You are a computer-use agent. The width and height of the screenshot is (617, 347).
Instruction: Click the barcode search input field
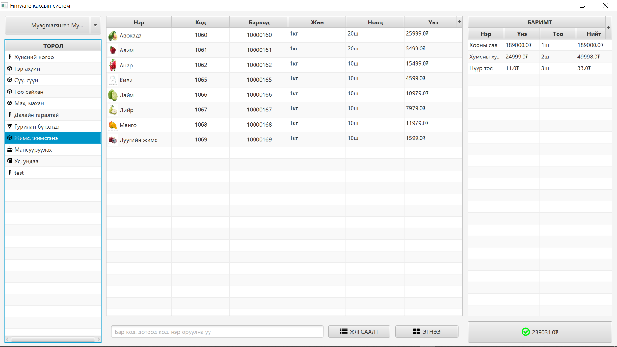point(217,332)
